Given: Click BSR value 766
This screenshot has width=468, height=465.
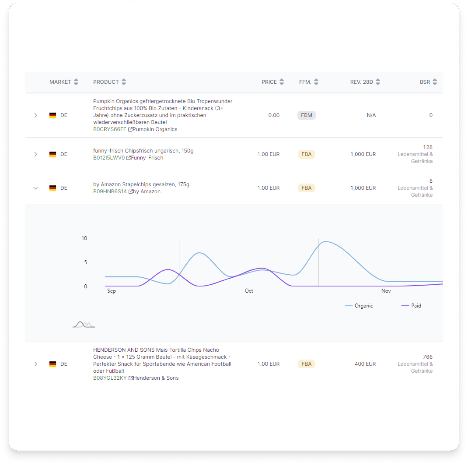Looking at the screenshot, I should coord(428,357).
